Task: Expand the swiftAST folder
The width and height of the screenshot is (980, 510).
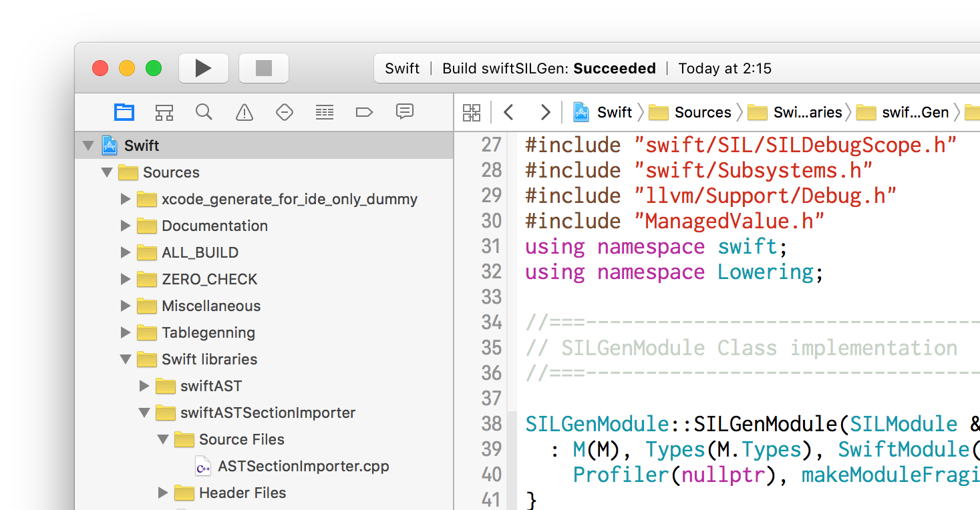Action: pyautogui.click(x=144, y=386)
